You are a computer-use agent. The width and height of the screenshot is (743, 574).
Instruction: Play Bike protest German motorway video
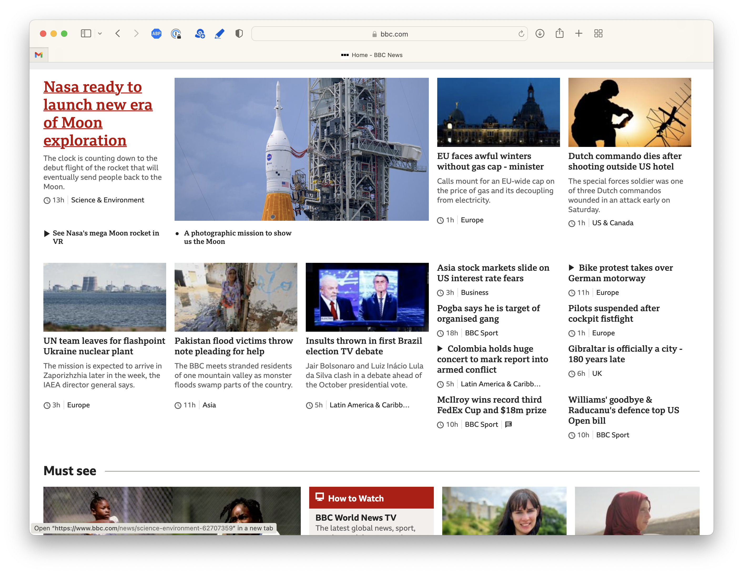620,273
